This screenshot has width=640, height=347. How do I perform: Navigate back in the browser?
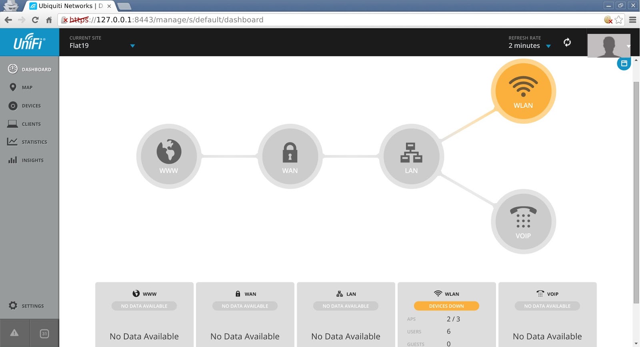pos(8,20)
